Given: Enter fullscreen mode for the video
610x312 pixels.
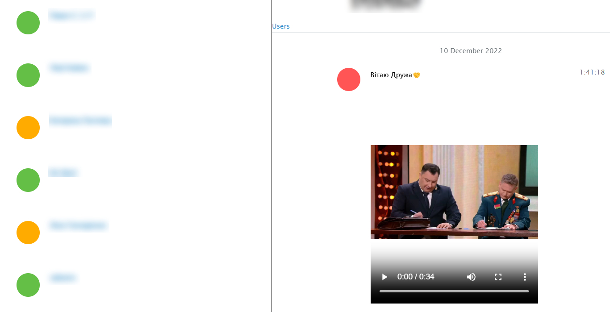Looking at the screenshot, I should 498,277.
